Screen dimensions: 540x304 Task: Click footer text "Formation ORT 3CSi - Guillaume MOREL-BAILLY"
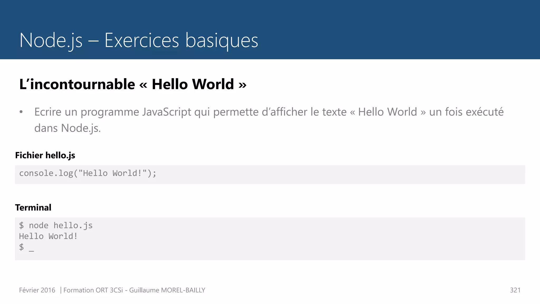coord(134,290)
